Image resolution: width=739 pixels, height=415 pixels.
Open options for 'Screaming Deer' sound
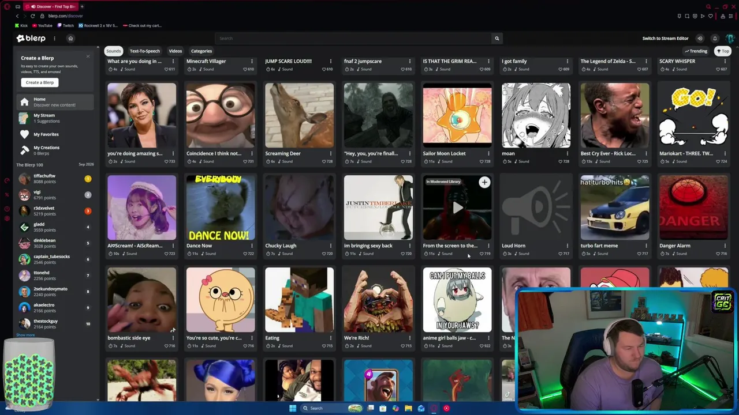tap(331, 153)
